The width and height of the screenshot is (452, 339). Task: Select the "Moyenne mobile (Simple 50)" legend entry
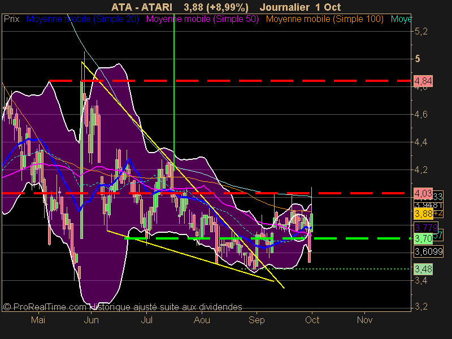(202, 19)
